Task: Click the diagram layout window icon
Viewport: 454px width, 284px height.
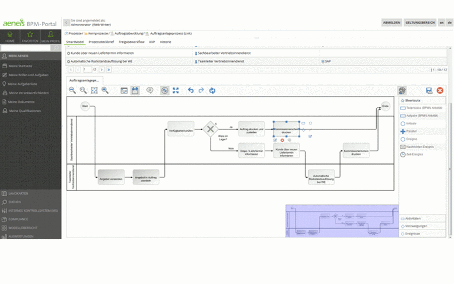Action: click(124, 91)
